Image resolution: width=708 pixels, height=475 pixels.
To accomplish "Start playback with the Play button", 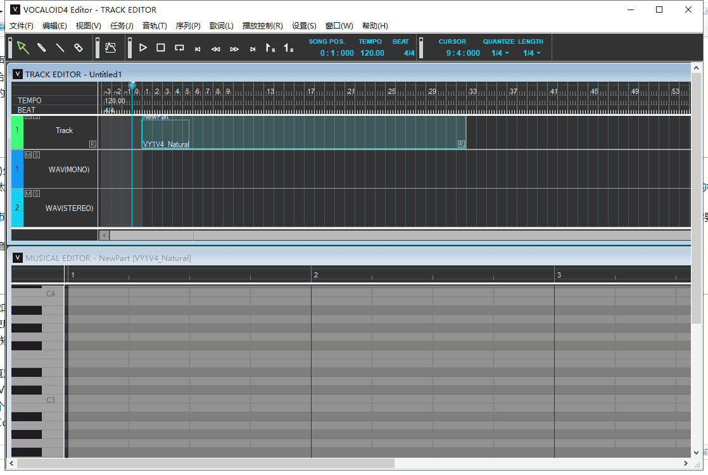I will coord(142,47).
